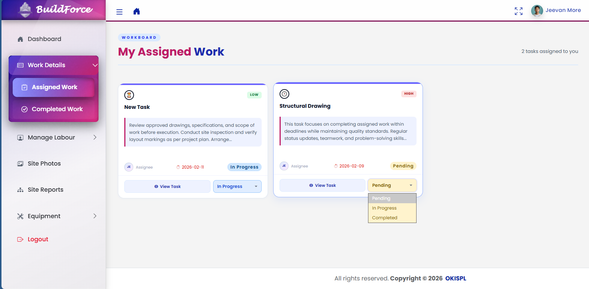
Task: Click the Equipment tools icon
Action: pyautogui.click(x=21, y=216)
